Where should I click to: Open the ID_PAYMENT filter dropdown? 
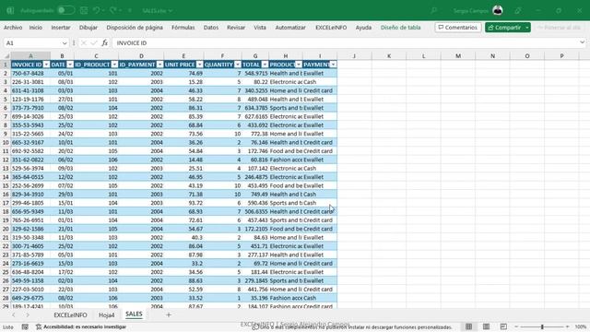pyautogui.click(x=159, y=65)
